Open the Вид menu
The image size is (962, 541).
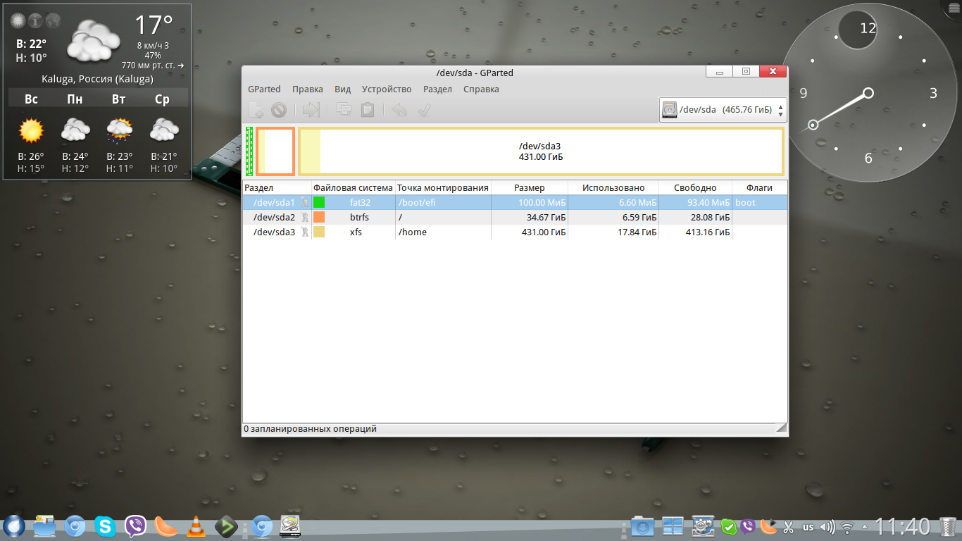click(x=342, y=89)
